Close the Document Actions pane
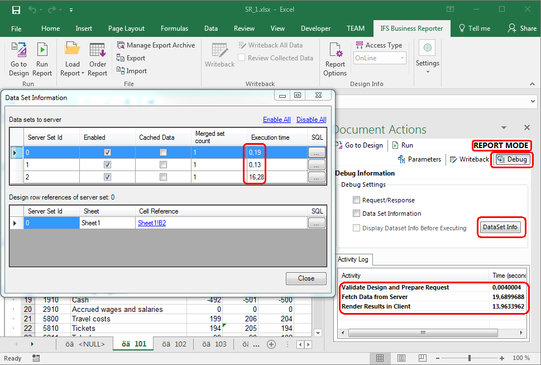The height and width of the screenshot is (365, 541). (527, 127)
